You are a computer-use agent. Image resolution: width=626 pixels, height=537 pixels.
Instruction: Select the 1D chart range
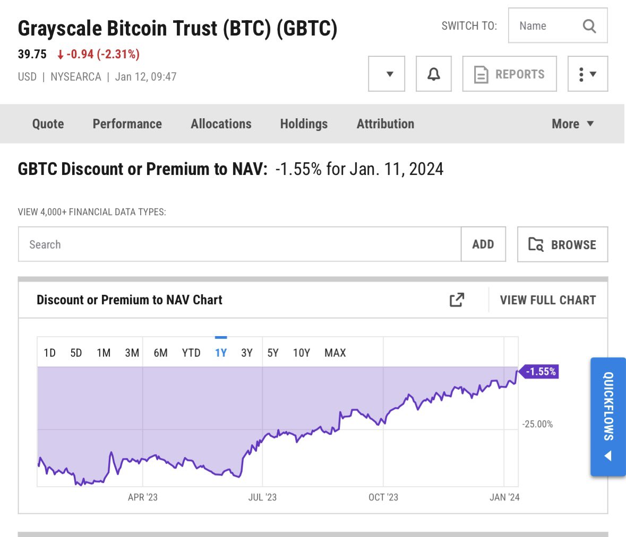(x=49, y=353)
